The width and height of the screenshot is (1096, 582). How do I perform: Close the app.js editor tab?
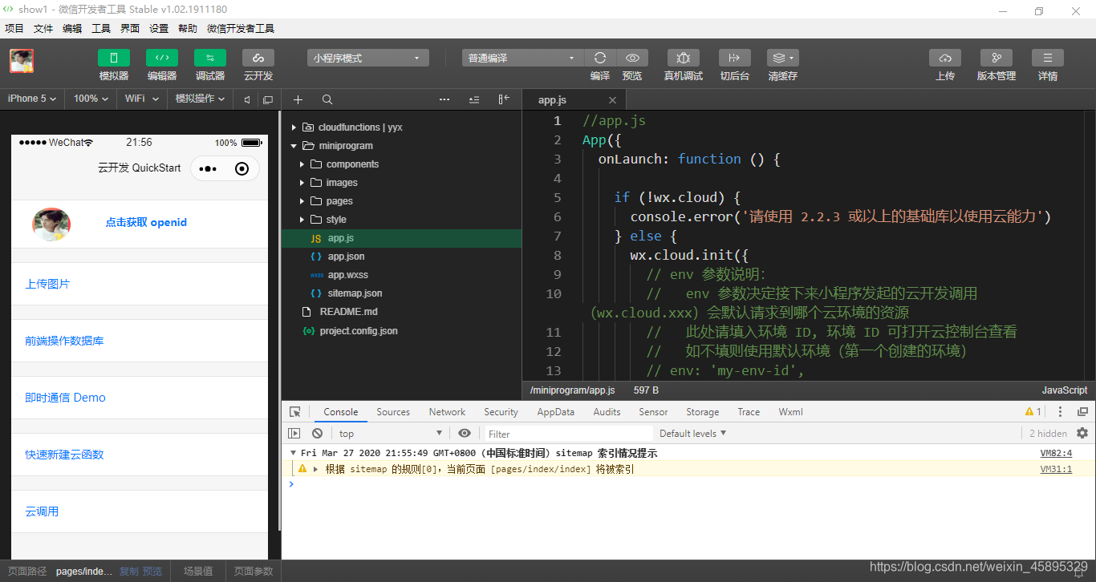(x=612, y=100)
